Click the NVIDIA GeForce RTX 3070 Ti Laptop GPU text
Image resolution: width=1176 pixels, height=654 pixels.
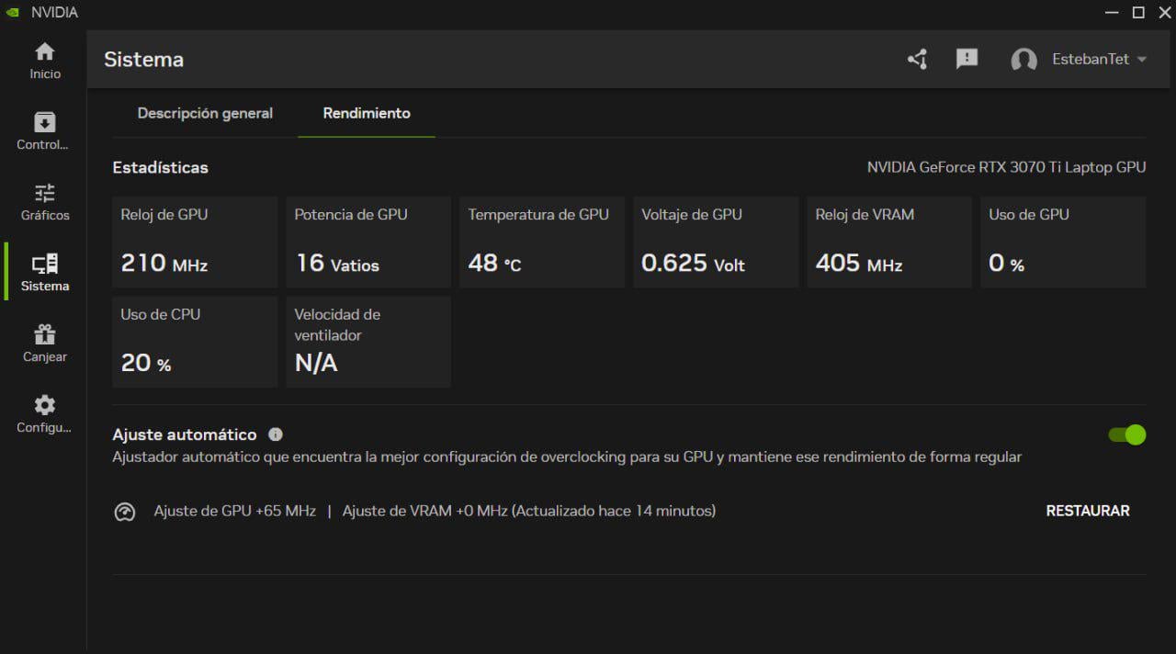point(1007,167)
